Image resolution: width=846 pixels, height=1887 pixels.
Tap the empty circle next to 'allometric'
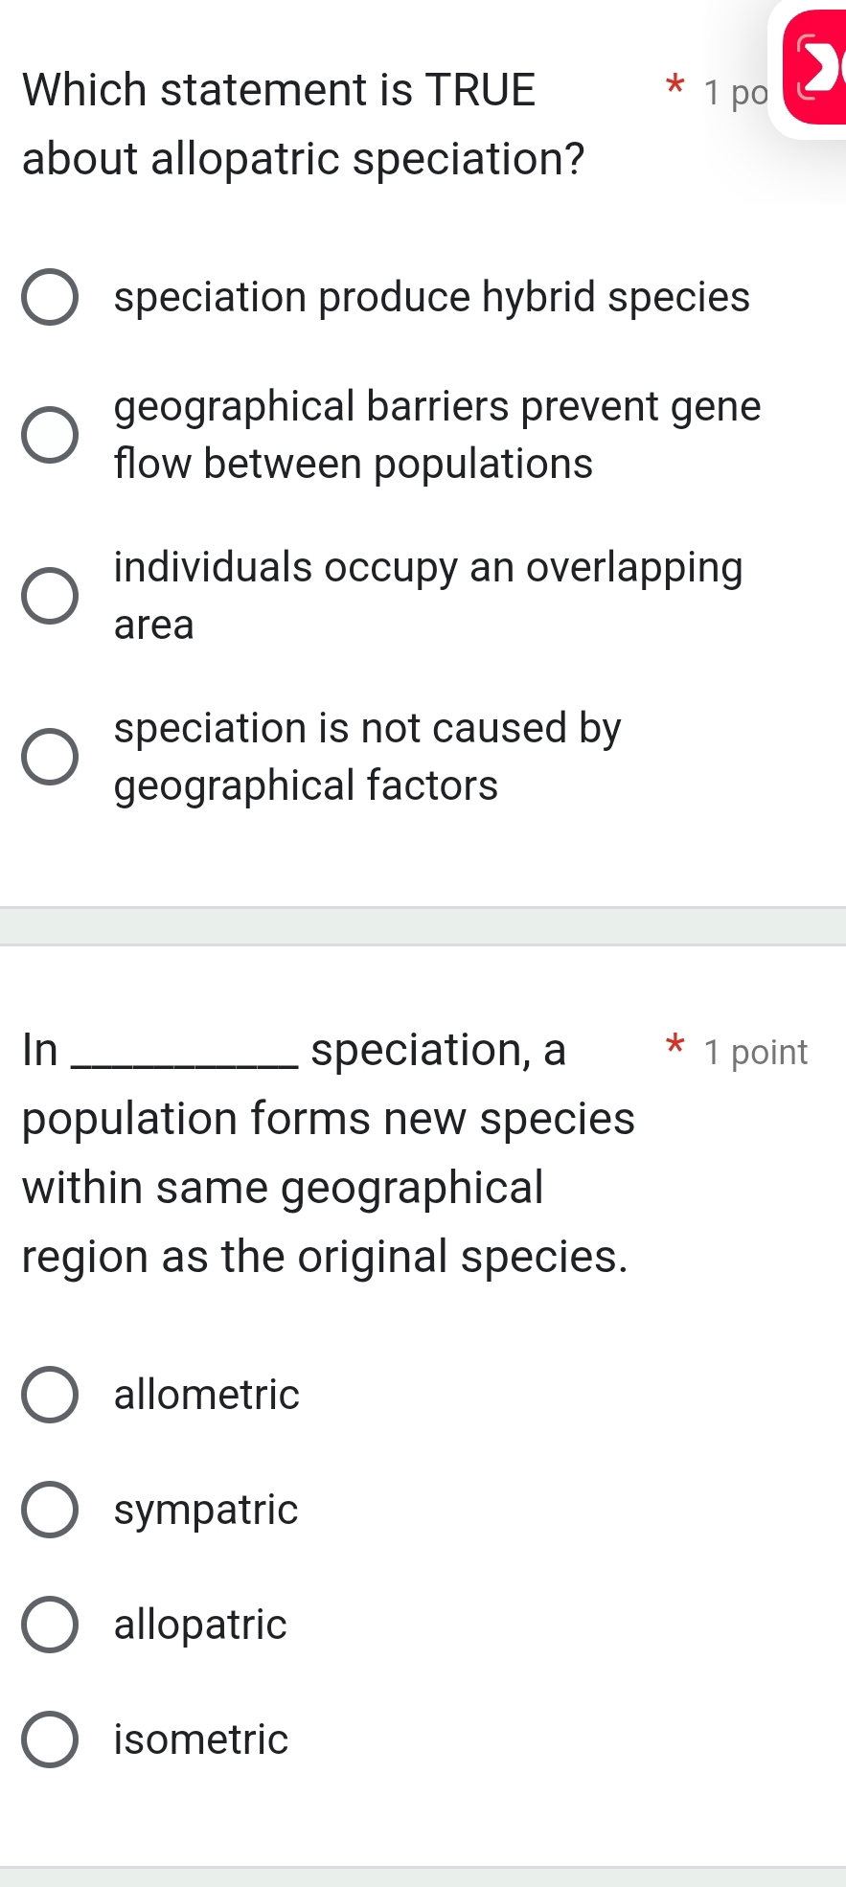(x=51, y=1396)
